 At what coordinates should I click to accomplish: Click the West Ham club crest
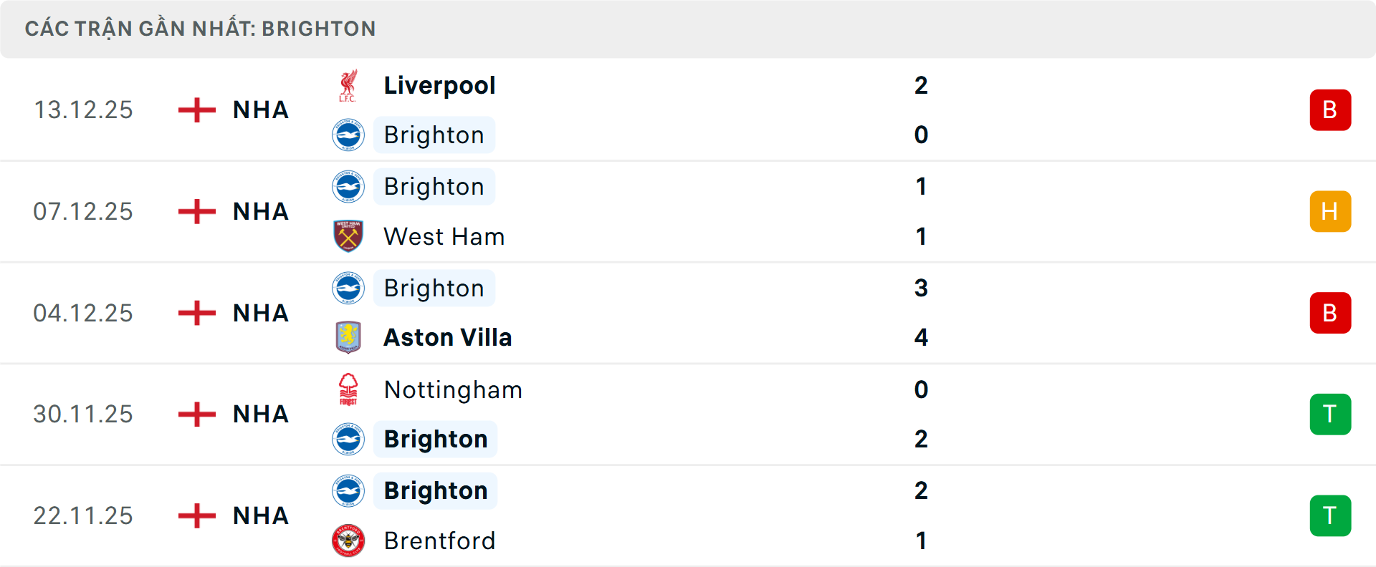click(x=348, y=236)
